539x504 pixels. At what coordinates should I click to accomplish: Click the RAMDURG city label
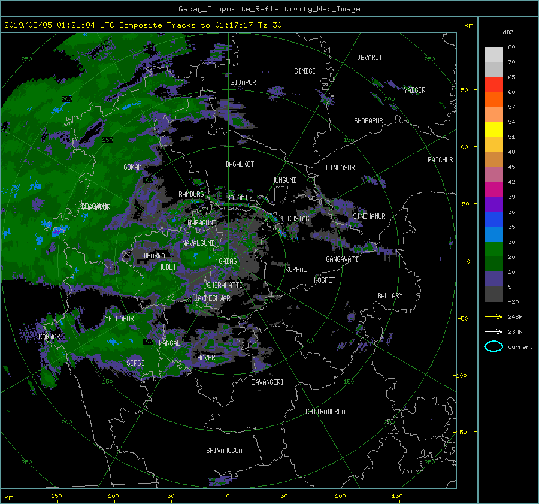click(191, 194)
